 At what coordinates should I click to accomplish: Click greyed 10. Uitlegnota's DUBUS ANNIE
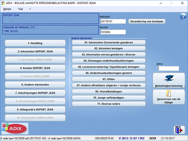click(35, 118)
